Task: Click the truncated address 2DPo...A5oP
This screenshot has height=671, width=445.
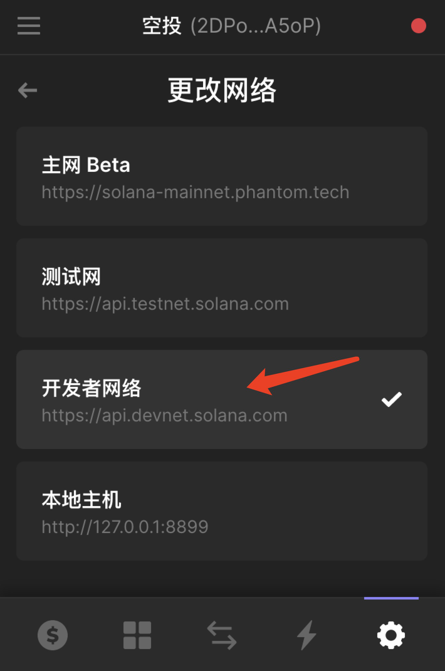Action: [256, 26]
